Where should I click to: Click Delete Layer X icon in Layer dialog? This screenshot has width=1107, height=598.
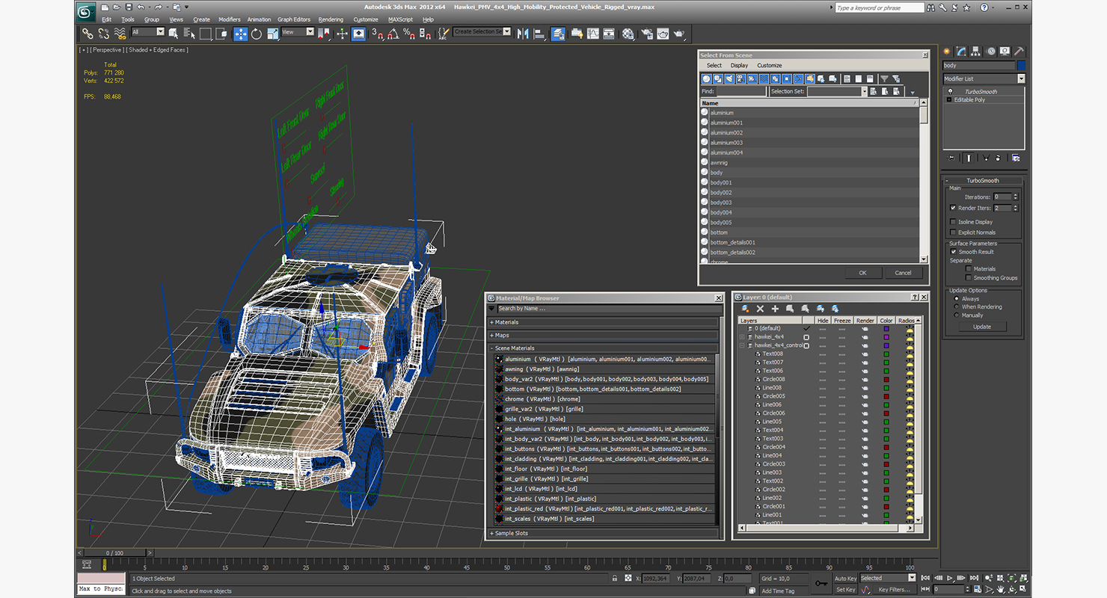[x=760, y=309]
